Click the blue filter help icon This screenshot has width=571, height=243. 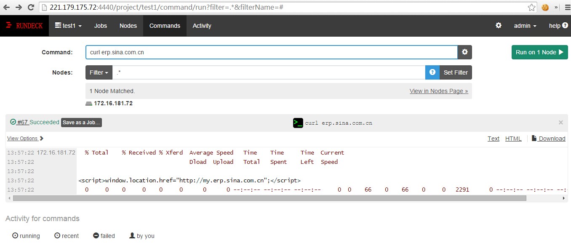click(432, 72)
